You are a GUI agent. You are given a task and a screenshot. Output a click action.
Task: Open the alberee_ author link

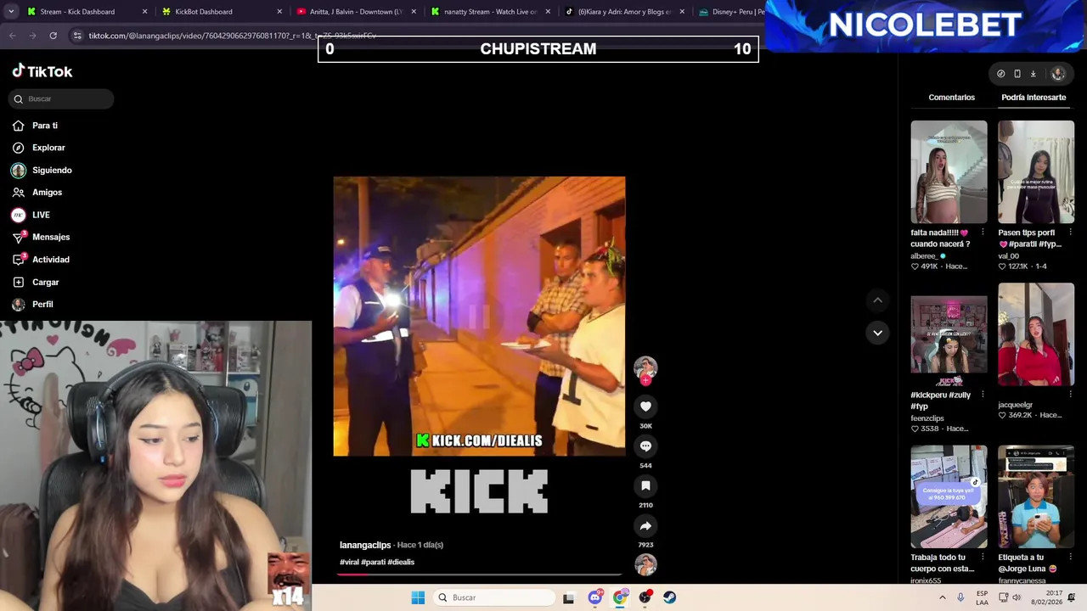pos(924,255)
